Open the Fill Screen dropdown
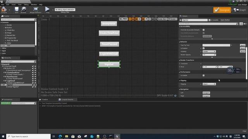Viewport: 248px width, 139px height. tap(172, 19)
